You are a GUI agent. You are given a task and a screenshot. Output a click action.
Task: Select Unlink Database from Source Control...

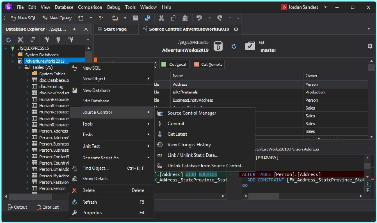click(204, 166)
